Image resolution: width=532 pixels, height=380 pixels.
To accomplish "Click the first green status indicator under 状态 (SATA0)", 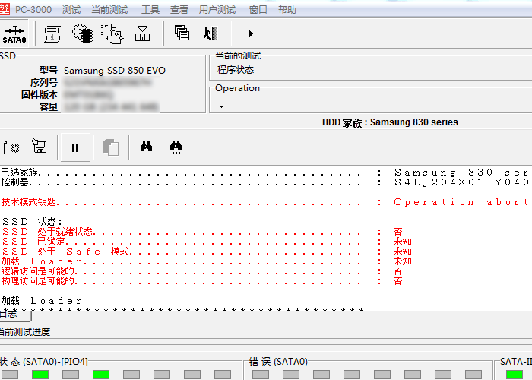I will 40,375.
